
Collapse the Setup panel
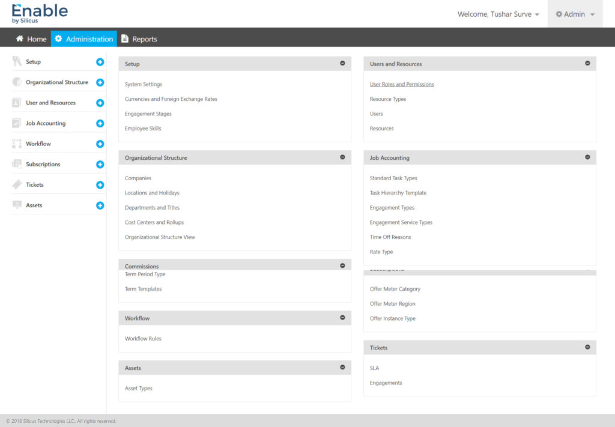coord(342,63)
